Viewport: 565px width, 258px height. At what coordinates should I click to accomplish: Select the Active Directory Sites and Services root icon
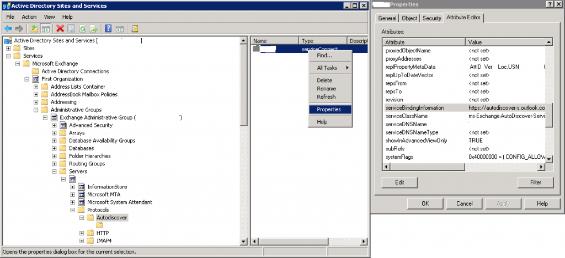tap(8, 41)
